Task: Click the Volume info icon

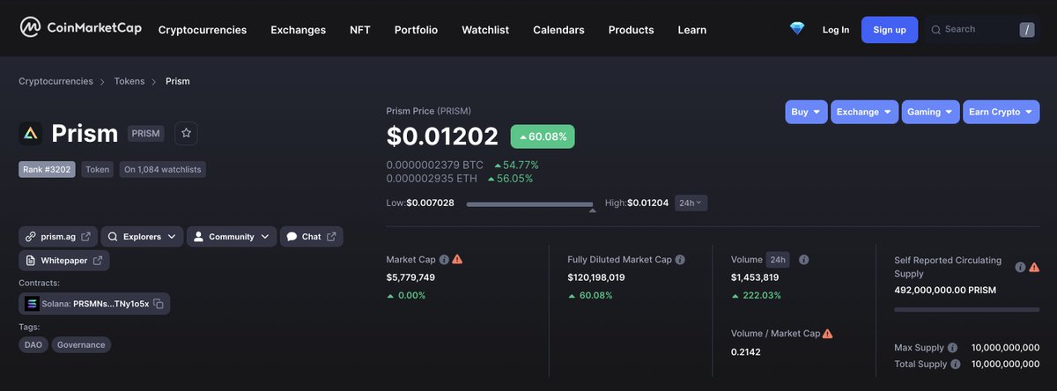Action: 803,260
